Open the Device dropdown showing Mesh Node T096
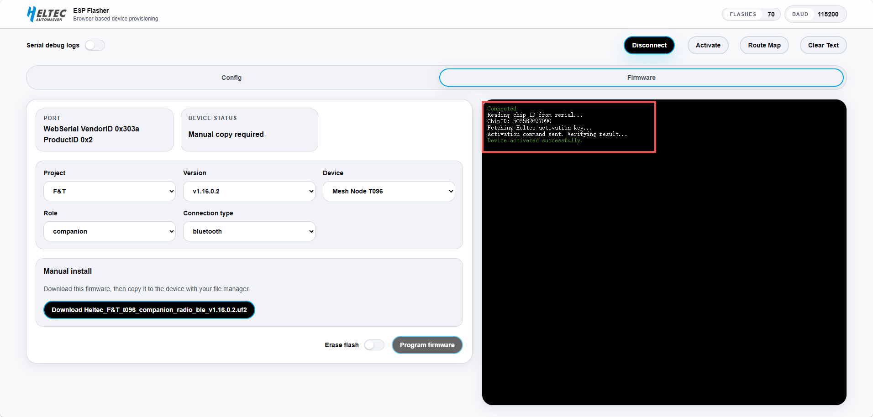 tap(389, 191)
